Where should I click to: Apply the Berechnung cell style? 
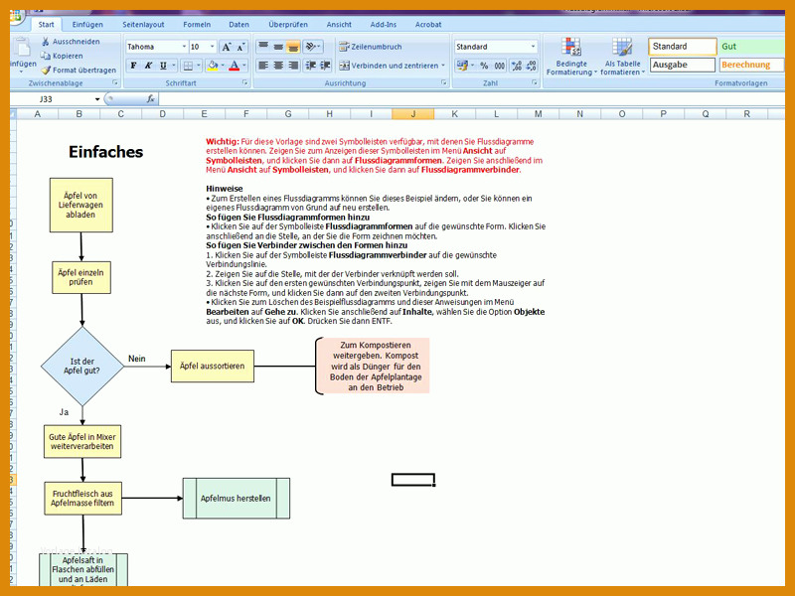coord(751,65)
